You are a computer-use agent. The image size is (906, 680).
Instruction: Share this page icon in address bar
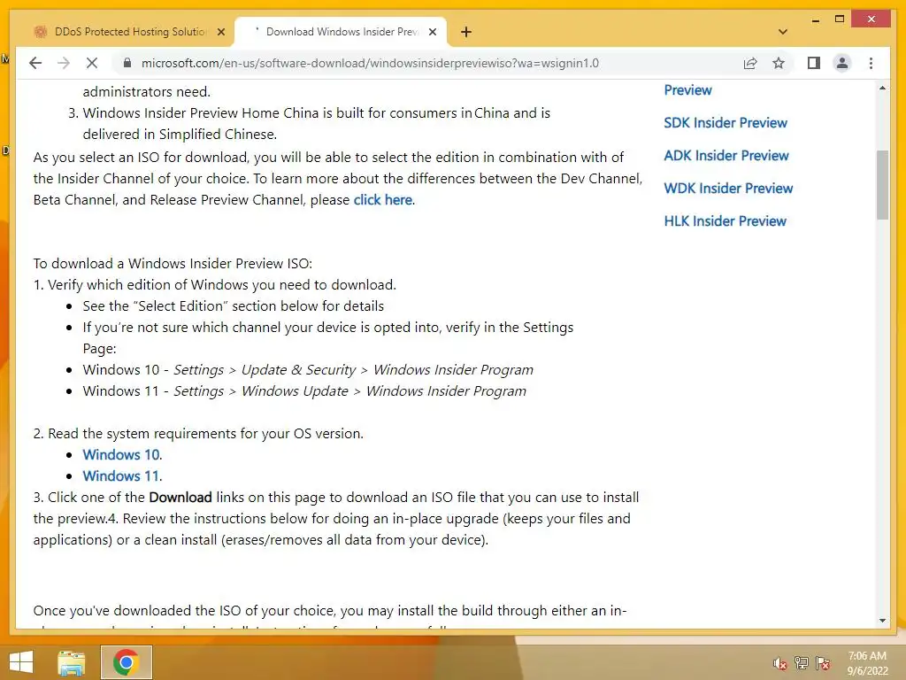[750, 63]
